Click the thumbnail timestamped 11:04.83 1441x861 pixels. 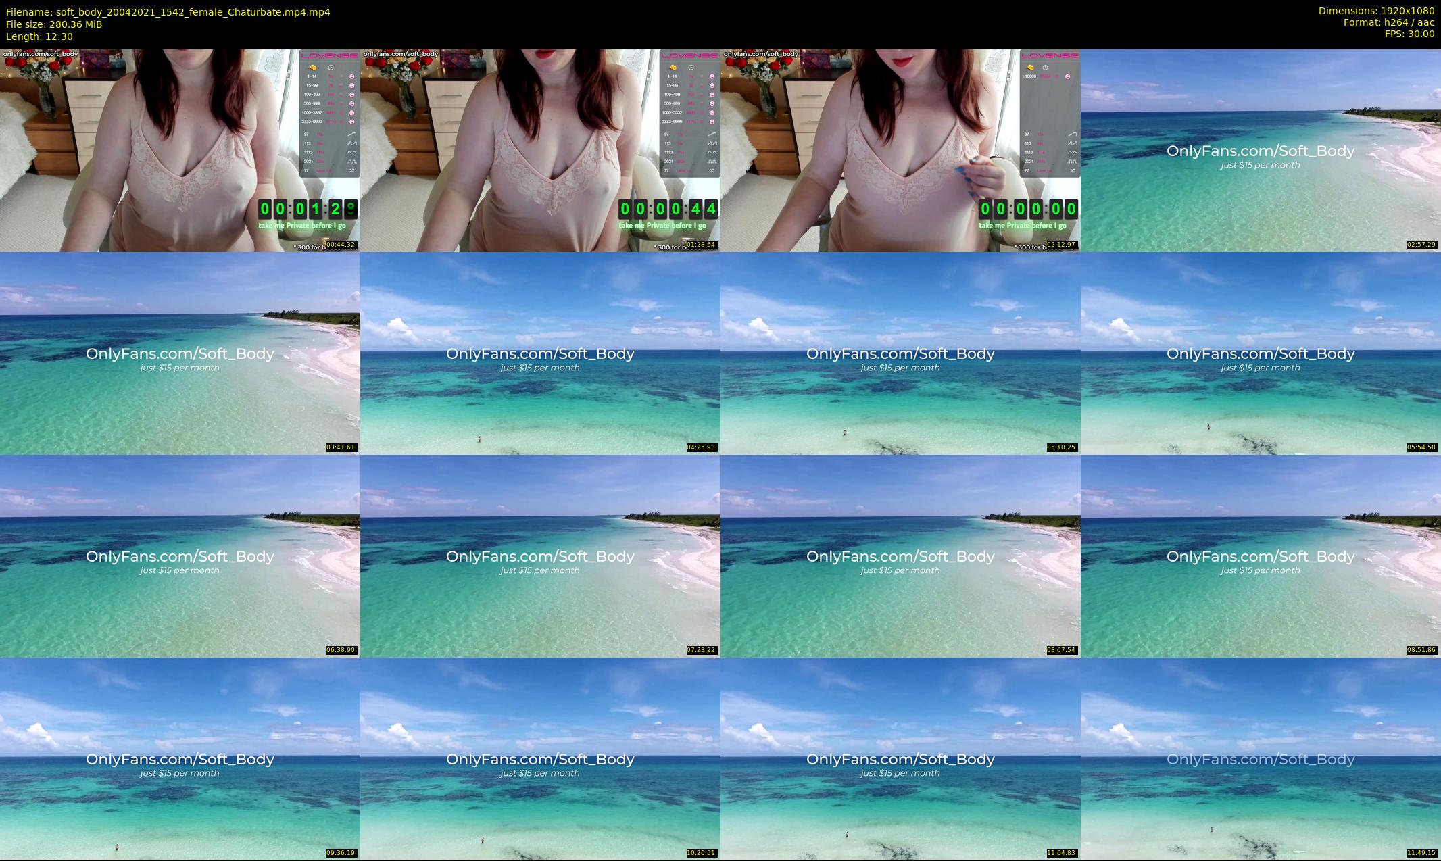(900, 758)
